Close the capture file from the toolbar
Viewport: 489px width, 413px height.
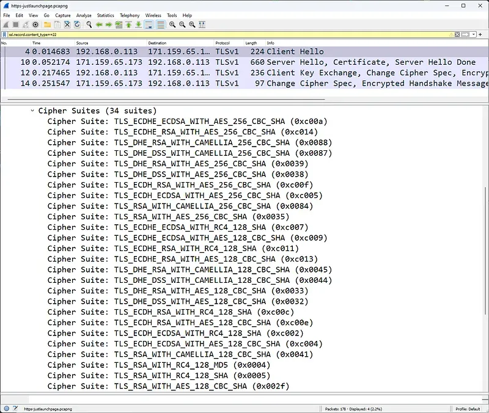tap(67, 24)
